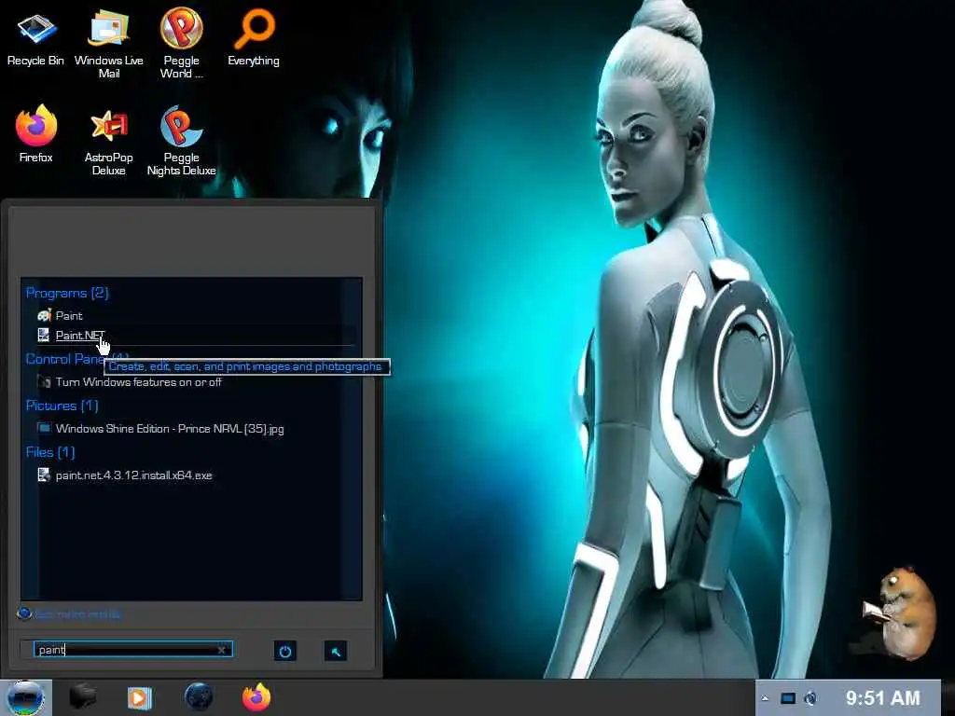The image size is (955, 716).
Task: Click the 9:51 AM clock
Action: 882,697
